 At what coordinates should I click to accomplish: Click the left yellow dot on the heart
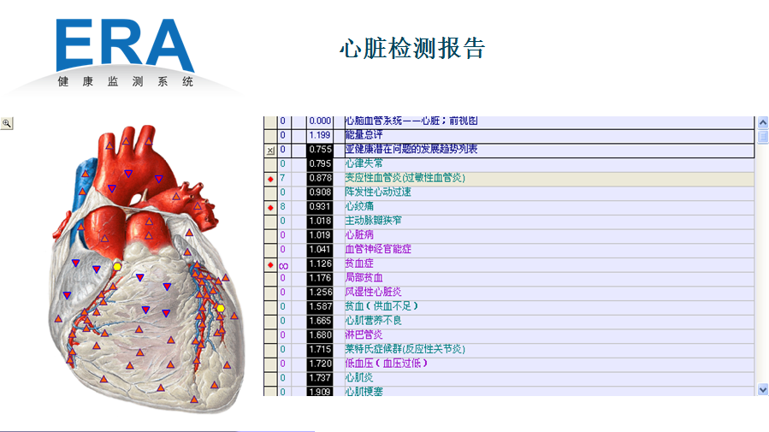click(x=117, y=267)
